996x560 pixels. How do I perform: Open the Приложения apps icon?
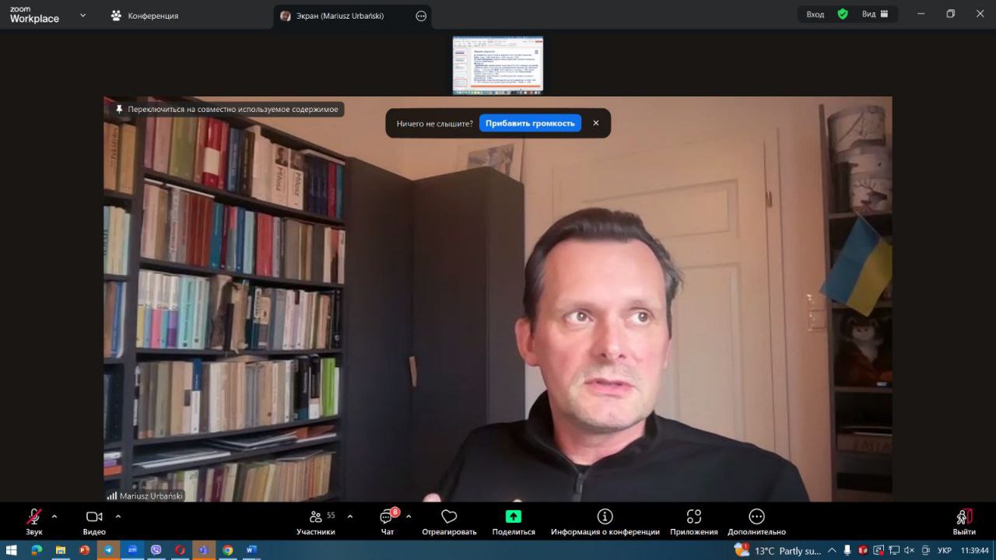click(693, 516)
